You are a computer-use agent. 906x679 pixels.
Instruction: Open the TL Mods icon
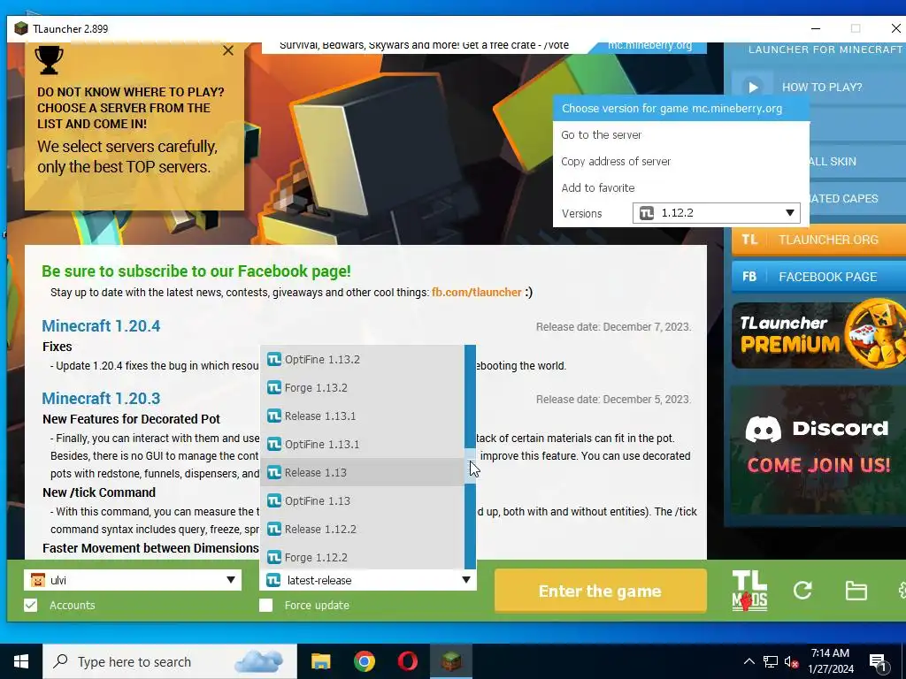(x=749, y=590)
